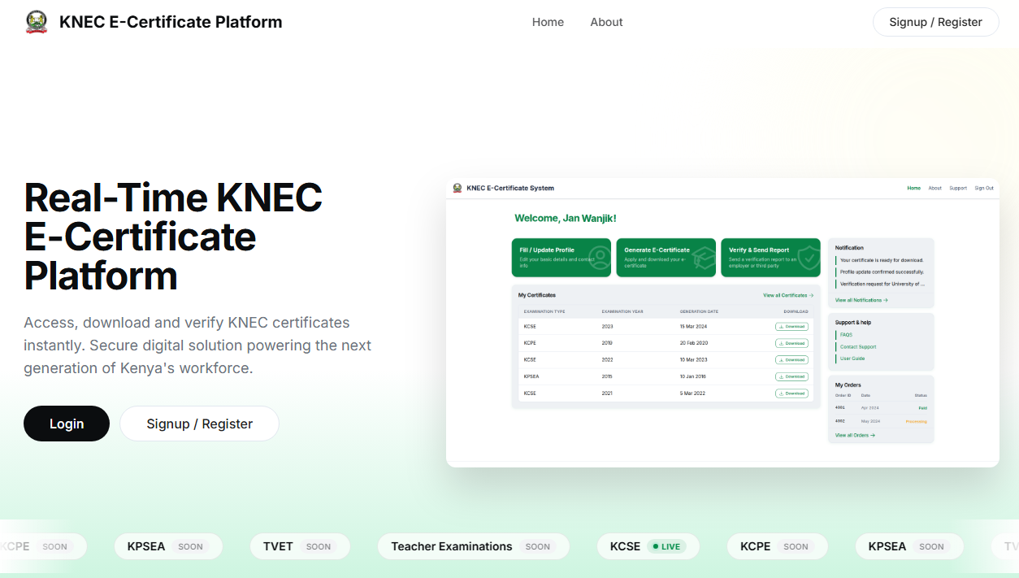Click Verify & Send Report card in preview
1019x578 pixels.
[x=770, y=258]
